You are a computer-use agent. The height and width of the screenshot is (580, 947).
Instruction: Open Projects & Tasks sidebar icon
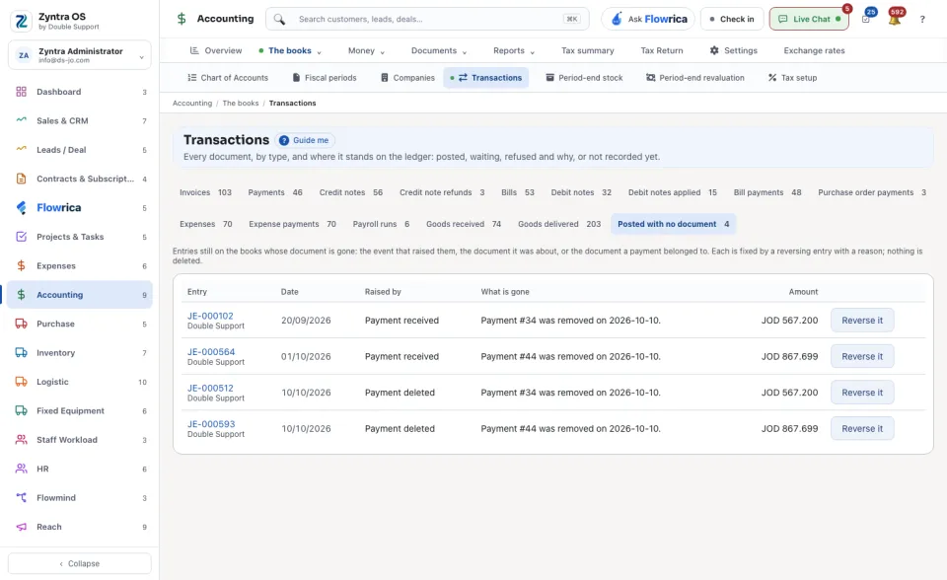pyautogui.click(x=21, y=237)
